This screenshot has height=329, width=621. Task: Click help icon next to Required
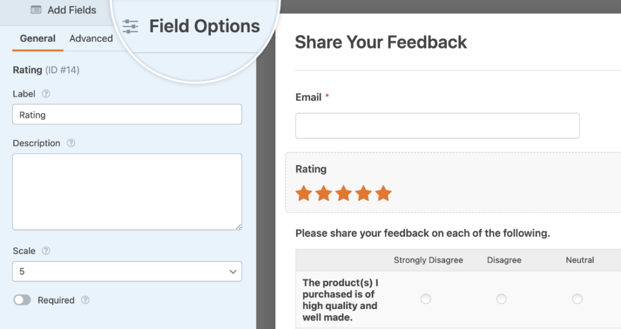click(86, 301)
